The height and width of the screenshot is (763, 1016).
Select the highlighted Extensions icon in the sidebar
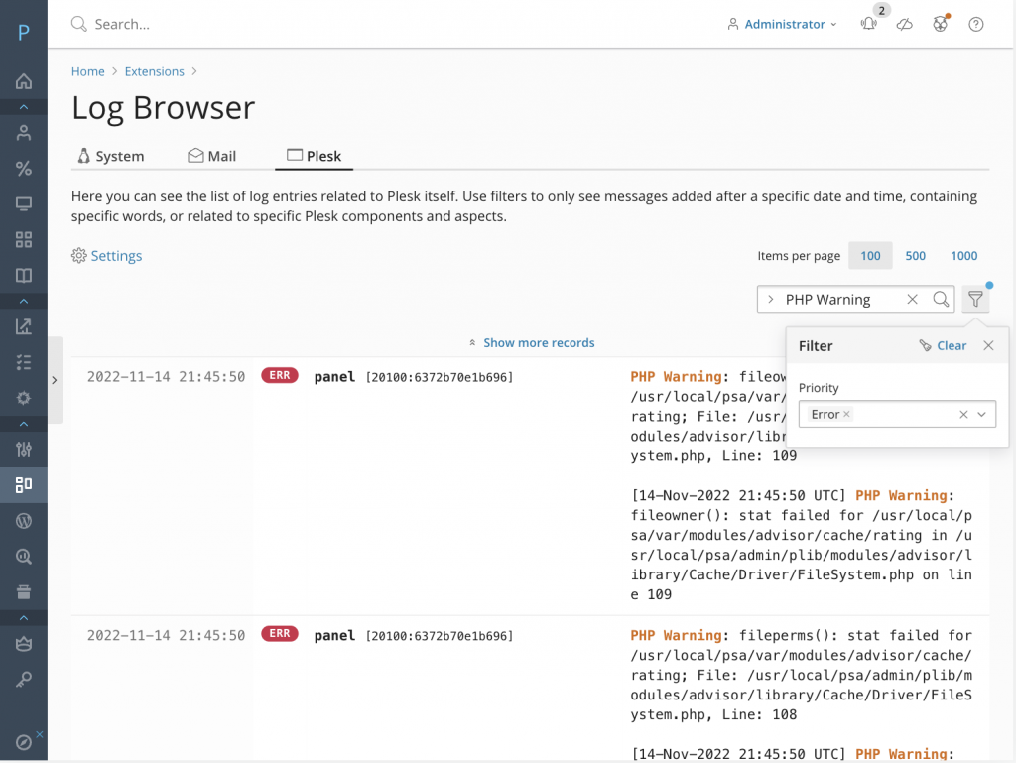click(x=24, y=485)
